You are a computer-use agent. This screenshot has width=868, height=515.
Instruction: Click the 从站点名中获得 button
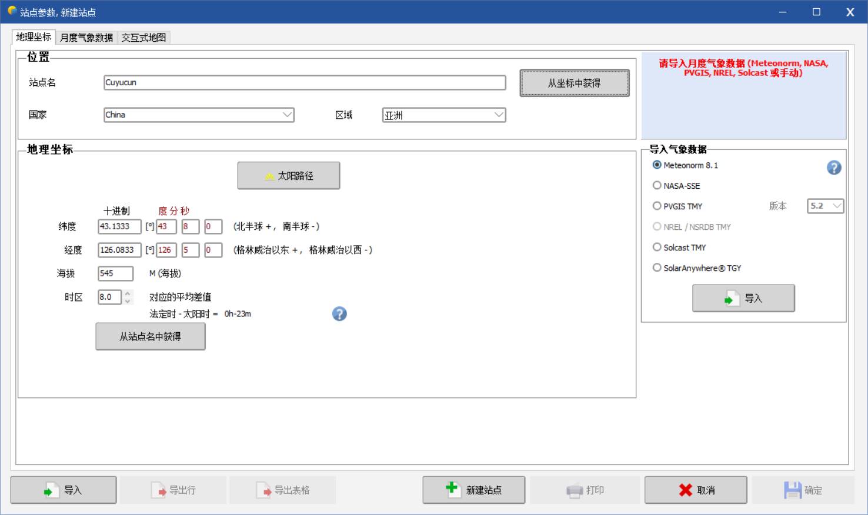click(151, 336)
